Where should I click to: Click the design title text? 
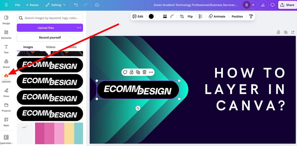(195, 5)
